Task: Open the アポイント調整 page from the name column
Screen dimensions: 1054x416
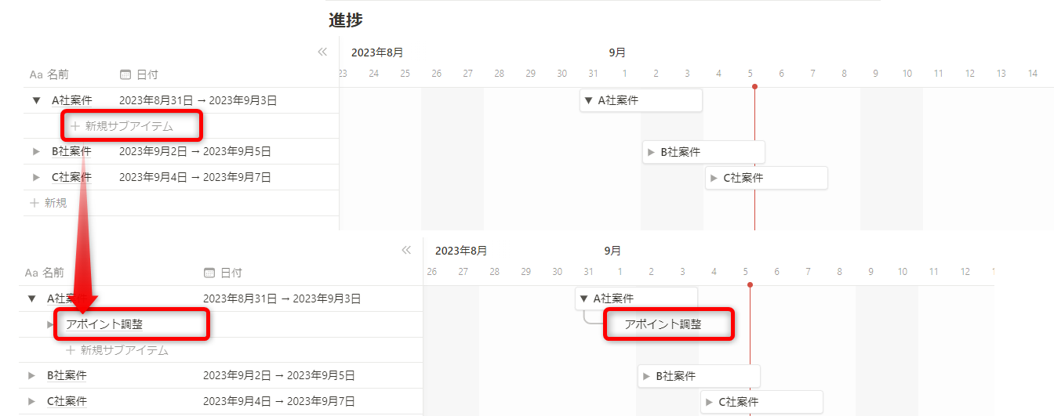Action: point(104,324)
